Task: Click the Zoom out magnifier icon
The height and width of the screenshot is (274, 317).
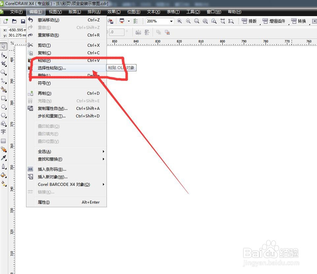Action: tap(188, 21)
